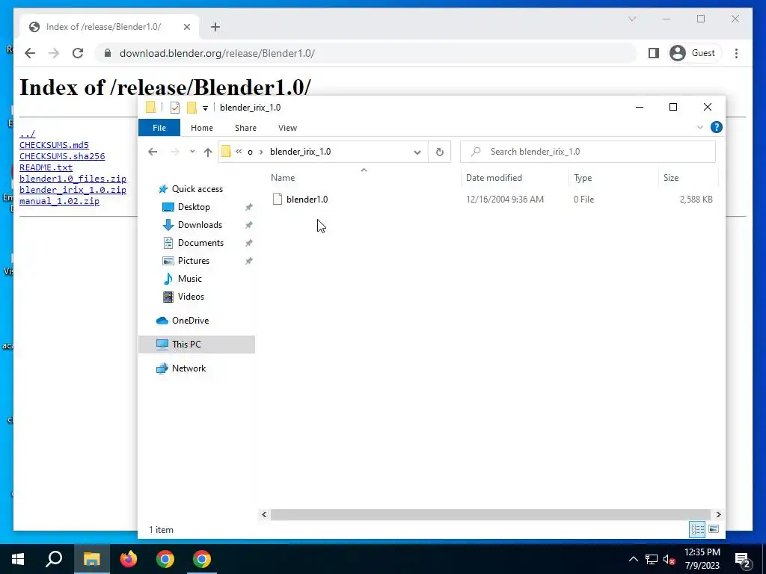Click the horizontal scrollbar in file list

(491, 514)
